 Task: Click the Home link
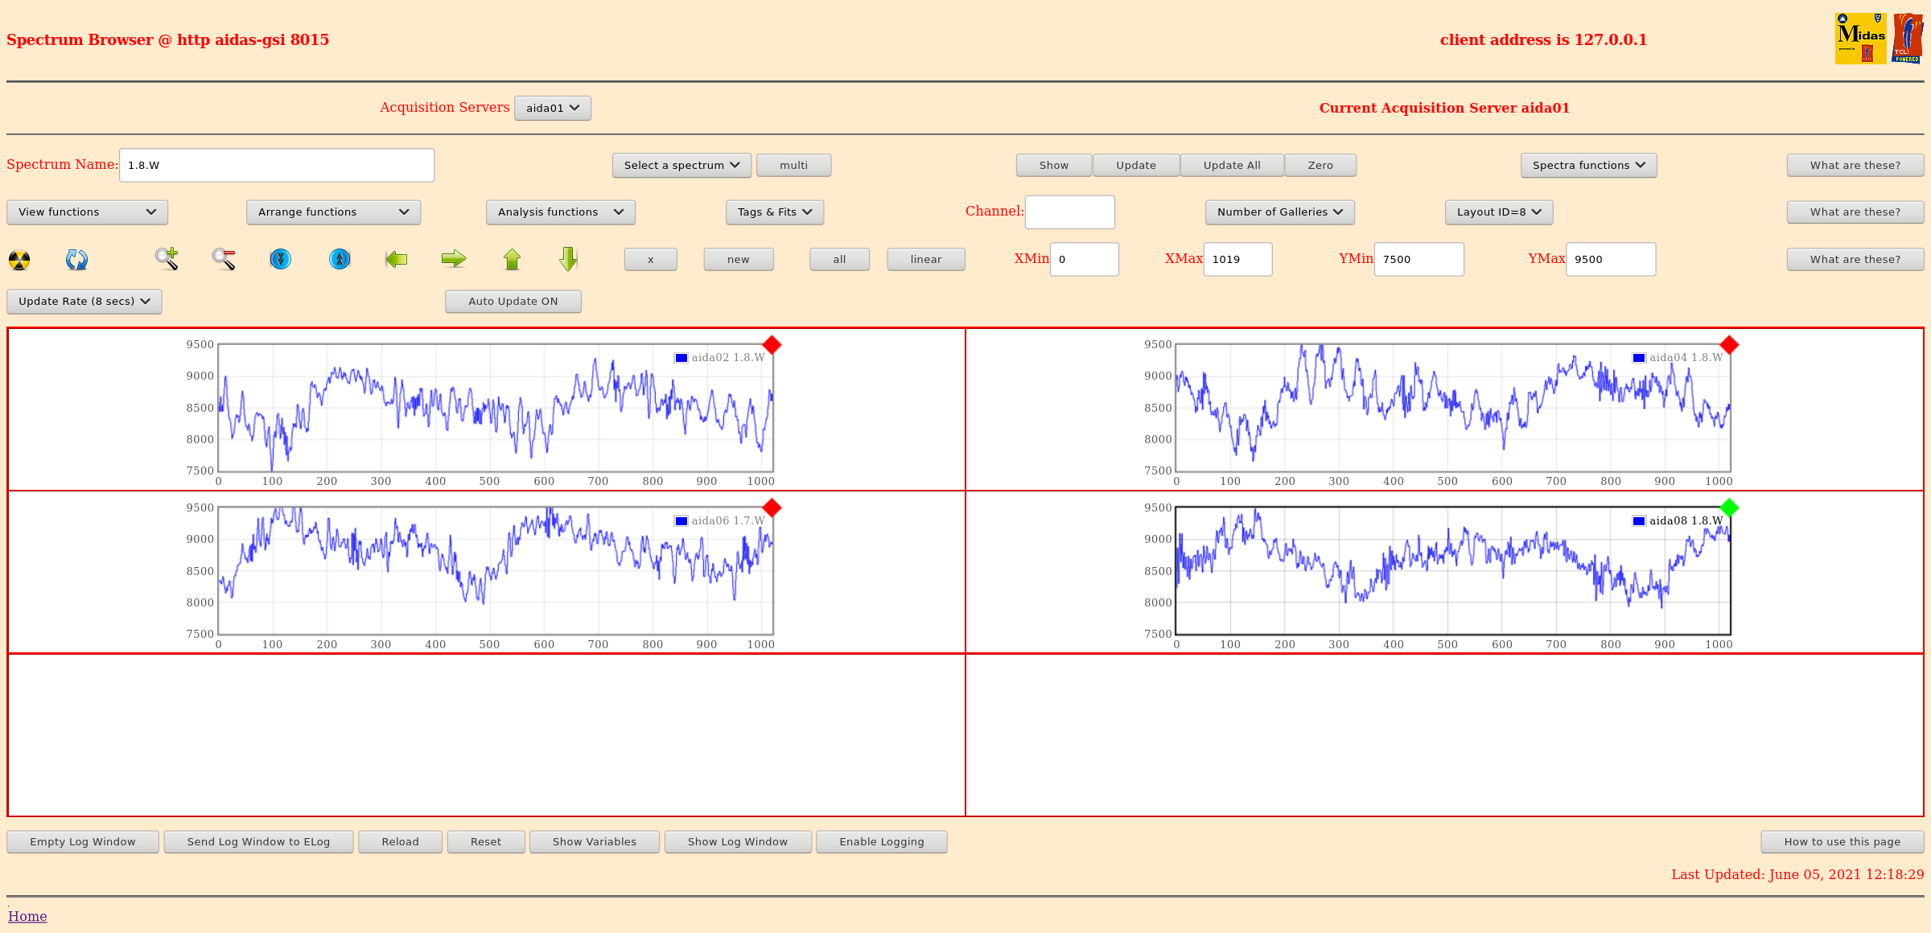point(27,916)
